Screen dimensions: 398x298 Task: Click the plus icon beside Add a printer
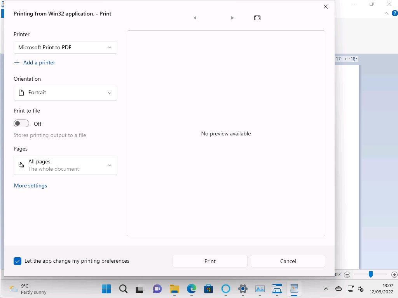(17, 62)
